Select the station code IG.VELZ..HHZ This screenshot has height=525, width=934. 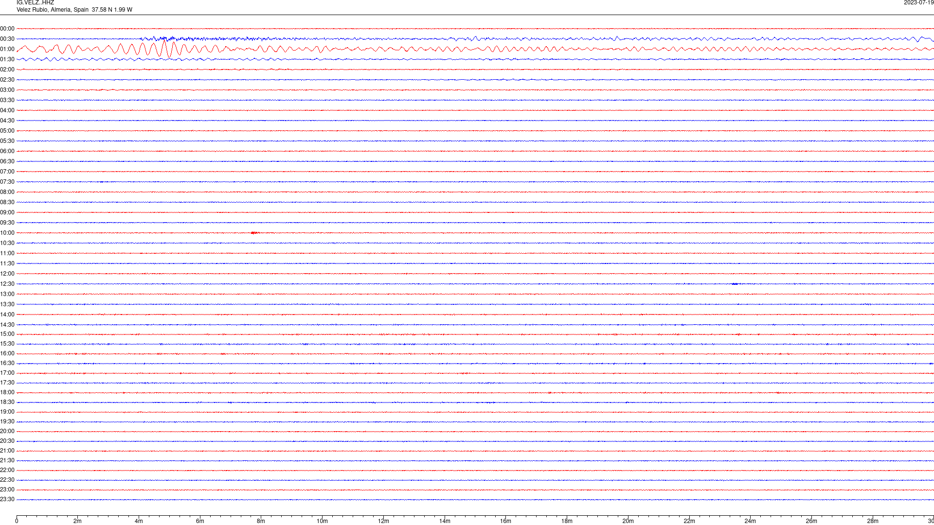tap(35, 3)
